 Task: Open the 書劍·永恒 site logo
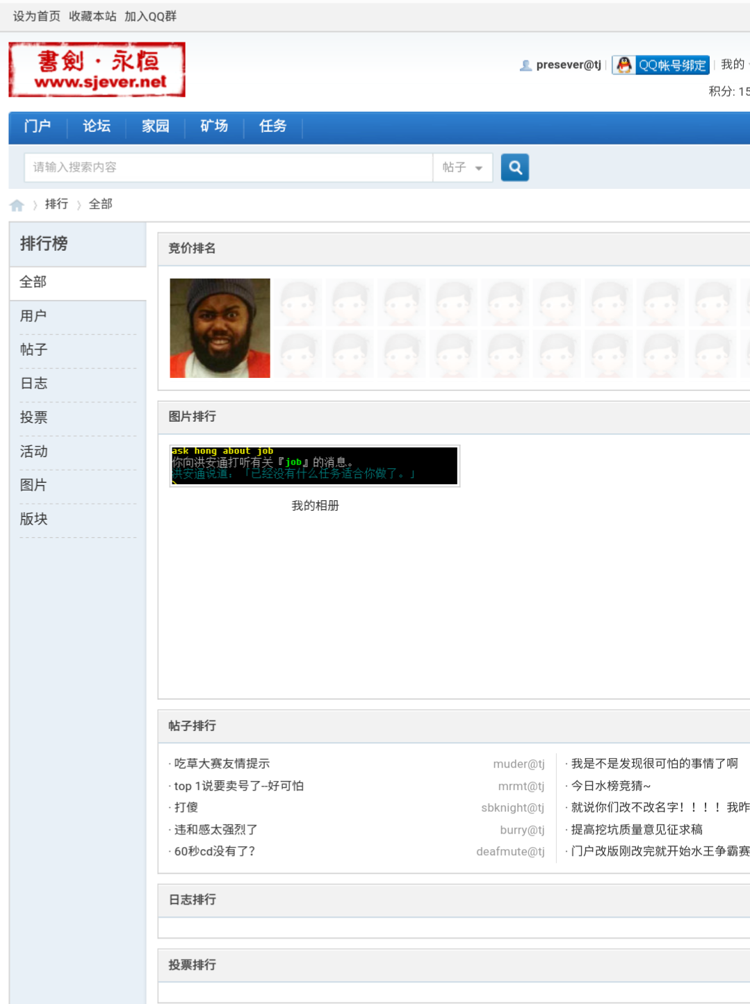(97, 69)
